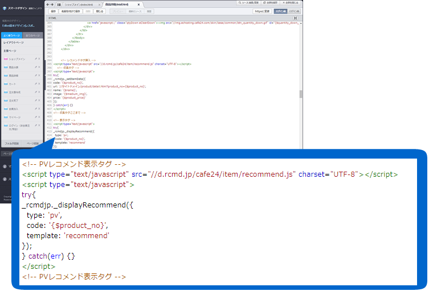Click the HTML label above the code area

pyautogui.click(x=52, y=18)
